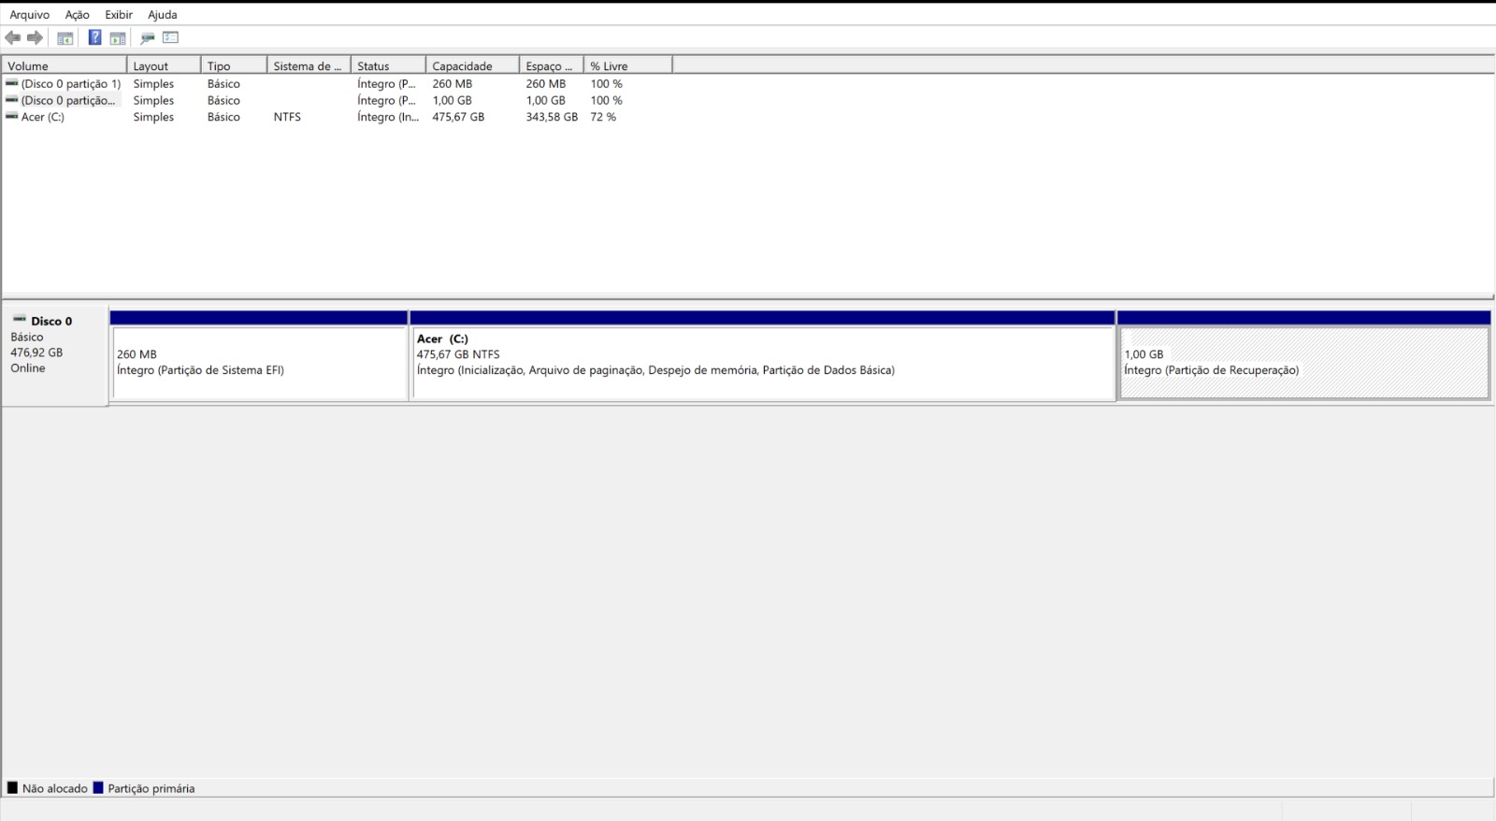Viewport: 1496px width, 821px height.
Task: Click the drive icon beside Acer (C:) in volume list
Action: (12, 117)
